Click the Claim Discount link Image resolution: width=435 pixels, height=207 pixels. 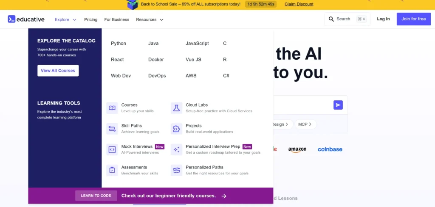tap(299, 4)
